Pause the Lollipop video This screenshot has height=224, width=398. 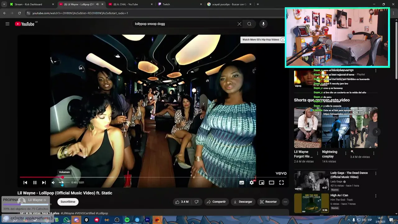35,183
